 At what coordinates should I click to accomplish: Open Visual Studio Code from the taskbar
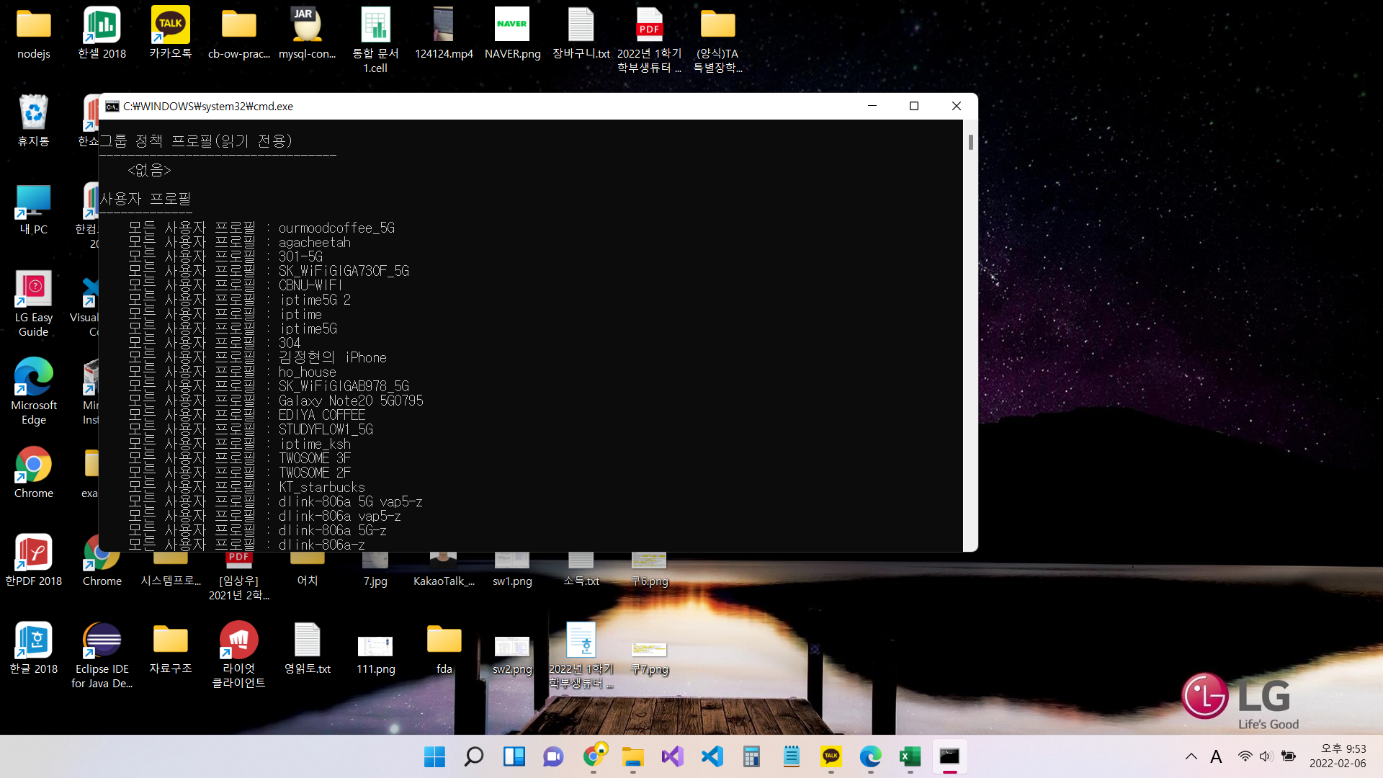tap(712, 756)
